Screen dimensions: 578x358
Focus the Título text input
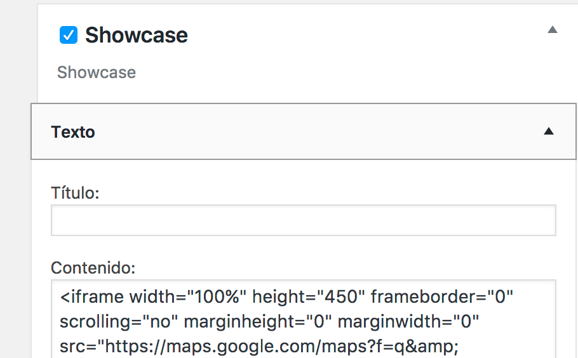304,220
